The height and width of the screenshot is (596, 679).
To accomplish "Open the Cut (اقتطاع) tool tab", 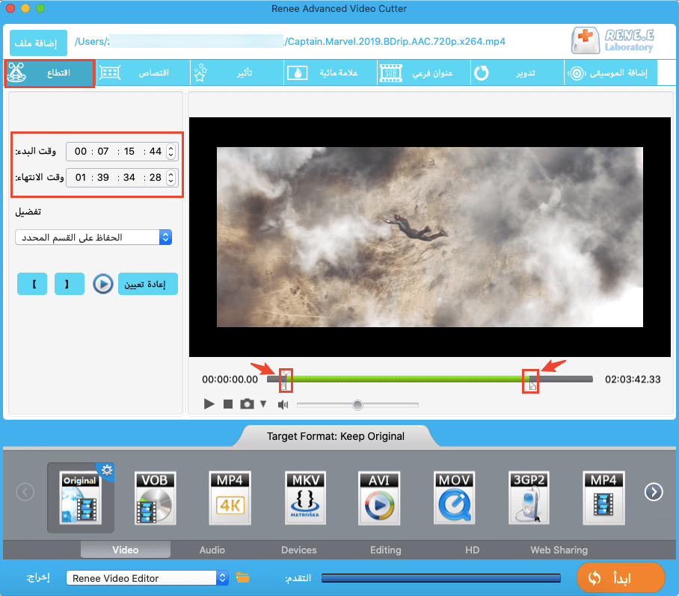I will [x=50, y=73].
